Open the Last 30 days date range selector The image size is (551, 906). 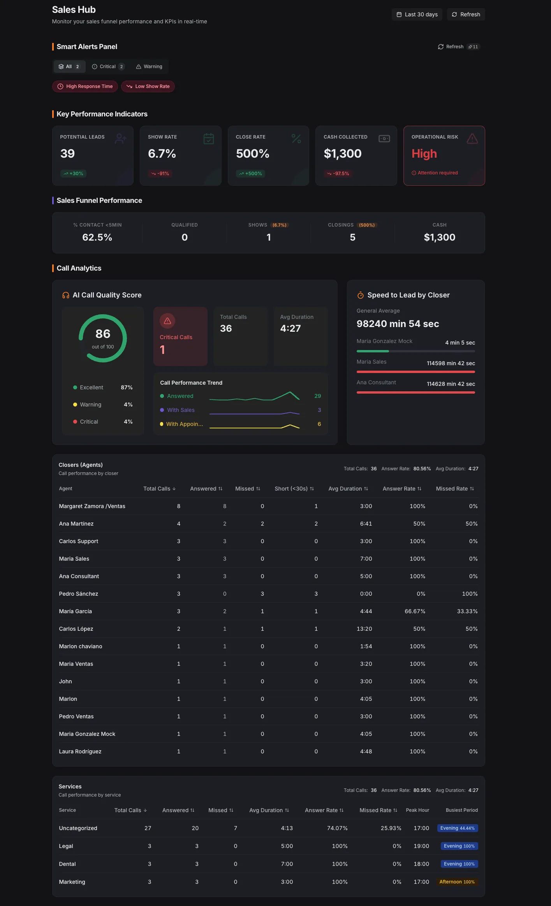[x=417, y=14]
